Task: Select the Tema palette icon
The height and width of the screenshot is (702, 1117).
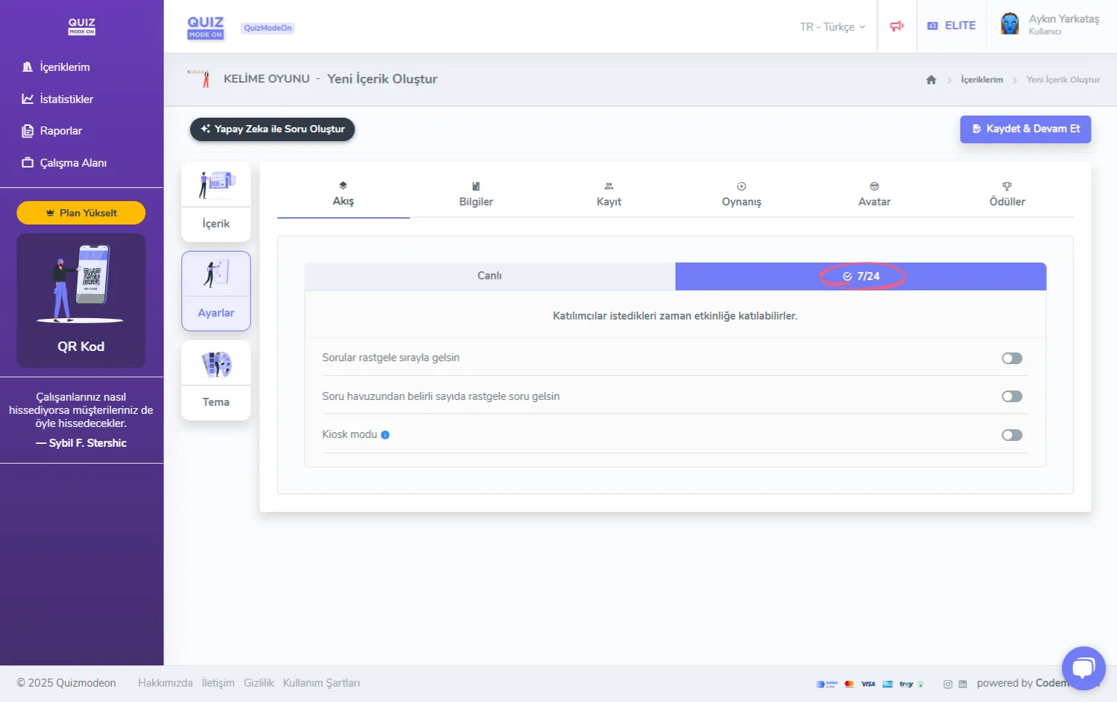Action: coord(216,364)
